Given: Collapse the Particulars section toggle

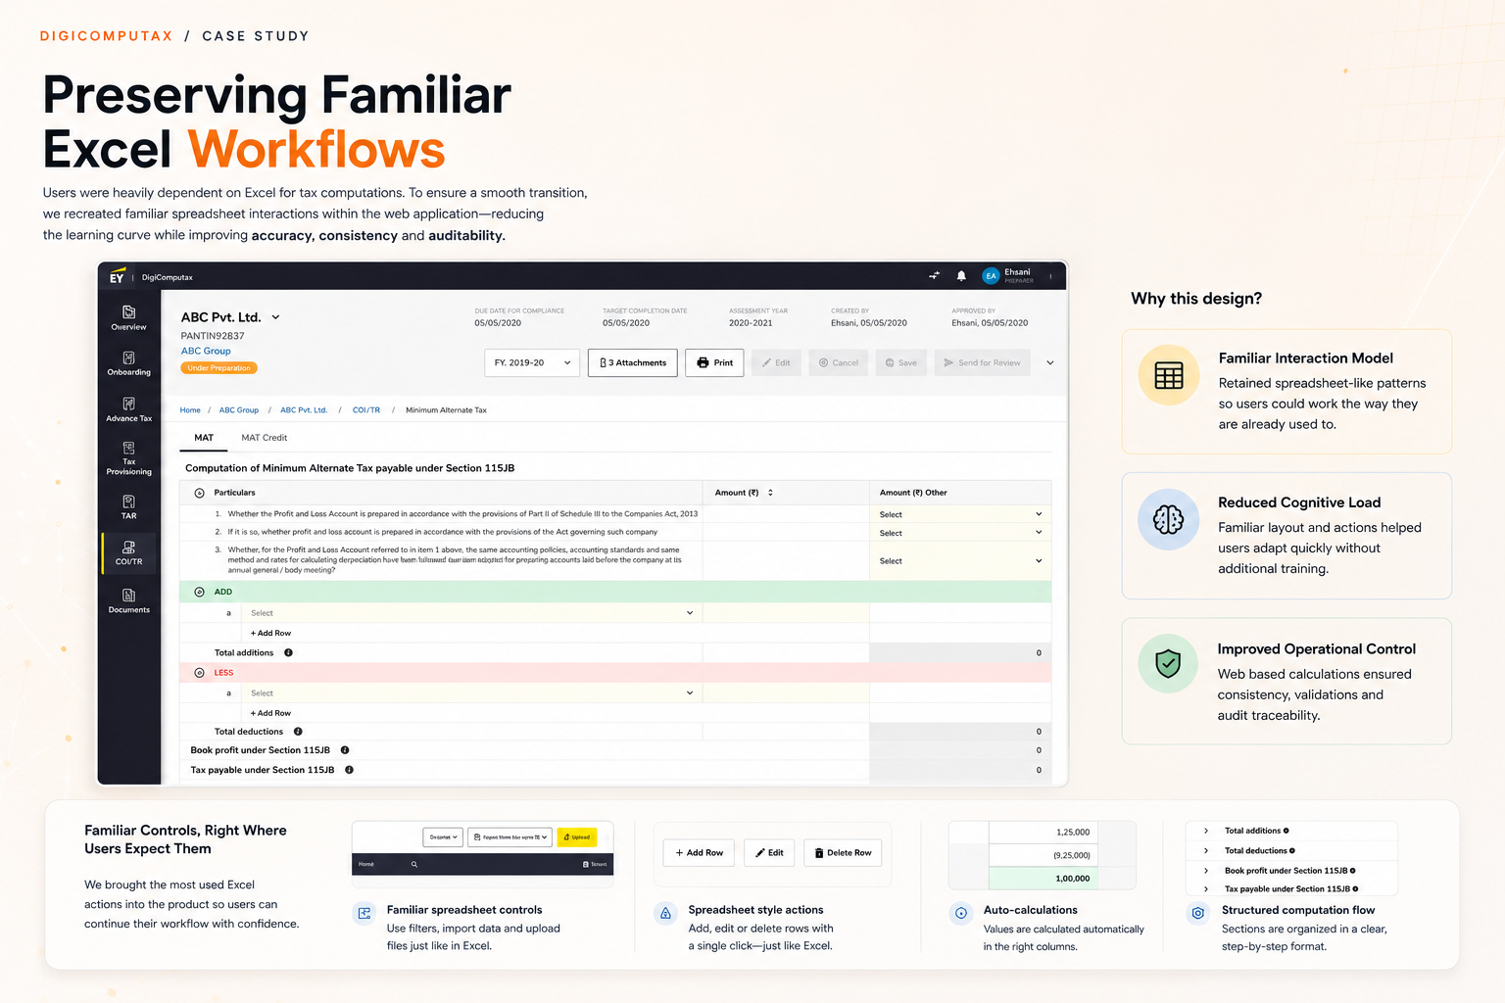Looking at the screenshot, I should (200, 493).
